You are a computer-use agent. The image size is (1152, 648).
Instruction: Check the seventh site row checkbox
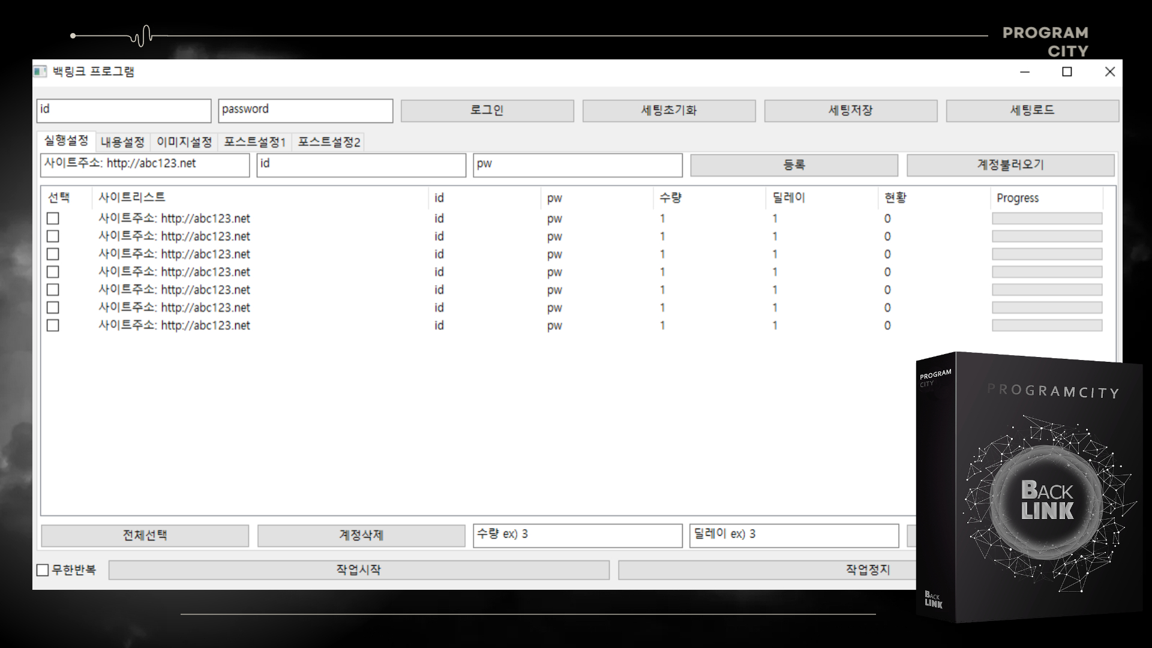pyautogui.click(x=53, y=325)
